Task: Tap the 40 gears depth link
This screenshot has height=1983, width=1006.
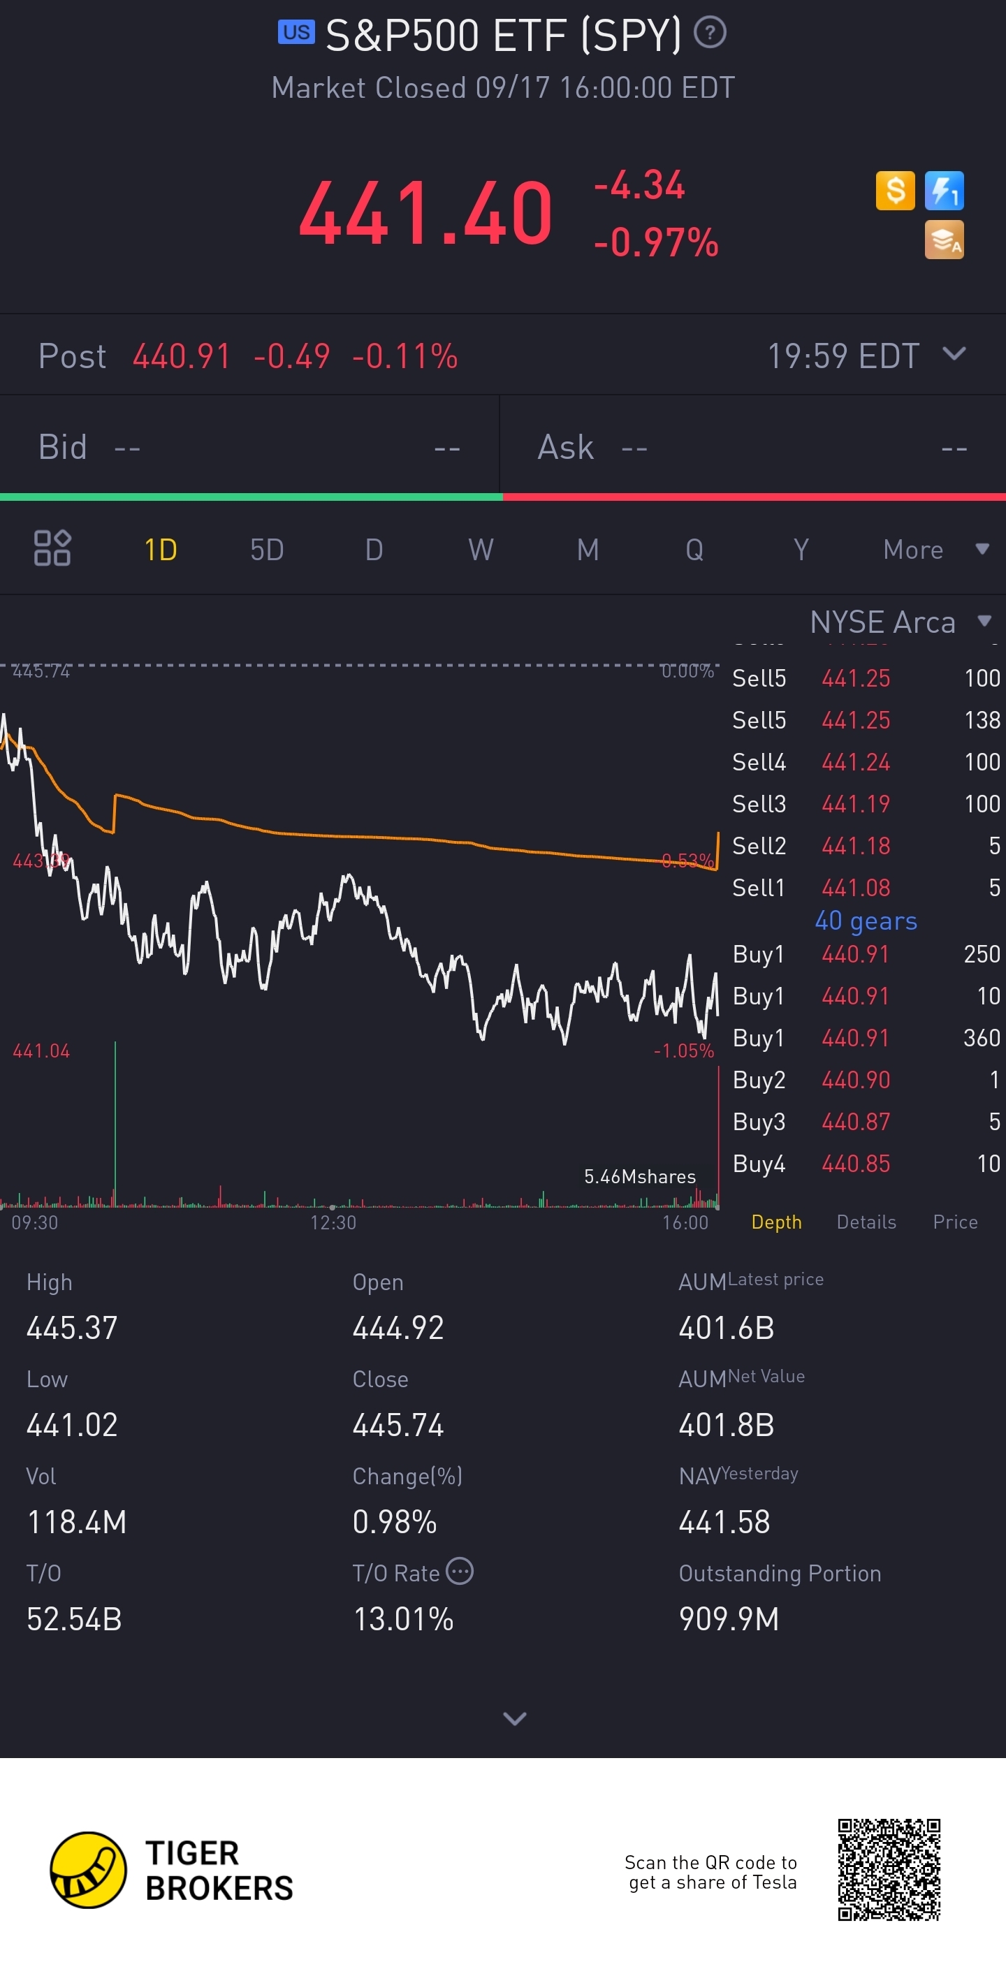Action: pyautogui.click(x=866, y=921)
